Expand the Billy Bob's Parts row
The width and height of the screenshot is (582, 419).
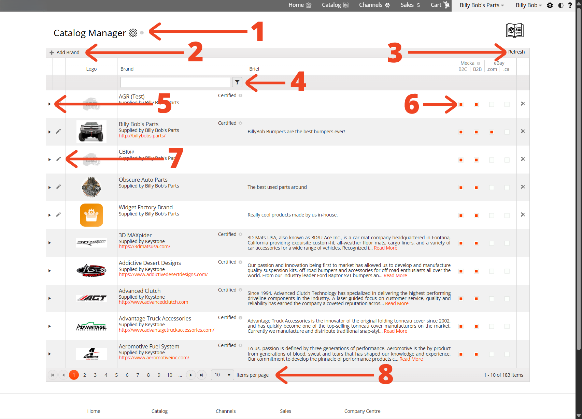49,132
